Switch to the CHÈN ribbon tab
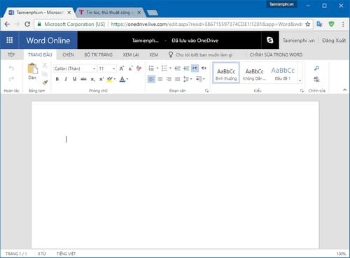The height and width of the screenshot is (258, 350). [68, 55]
